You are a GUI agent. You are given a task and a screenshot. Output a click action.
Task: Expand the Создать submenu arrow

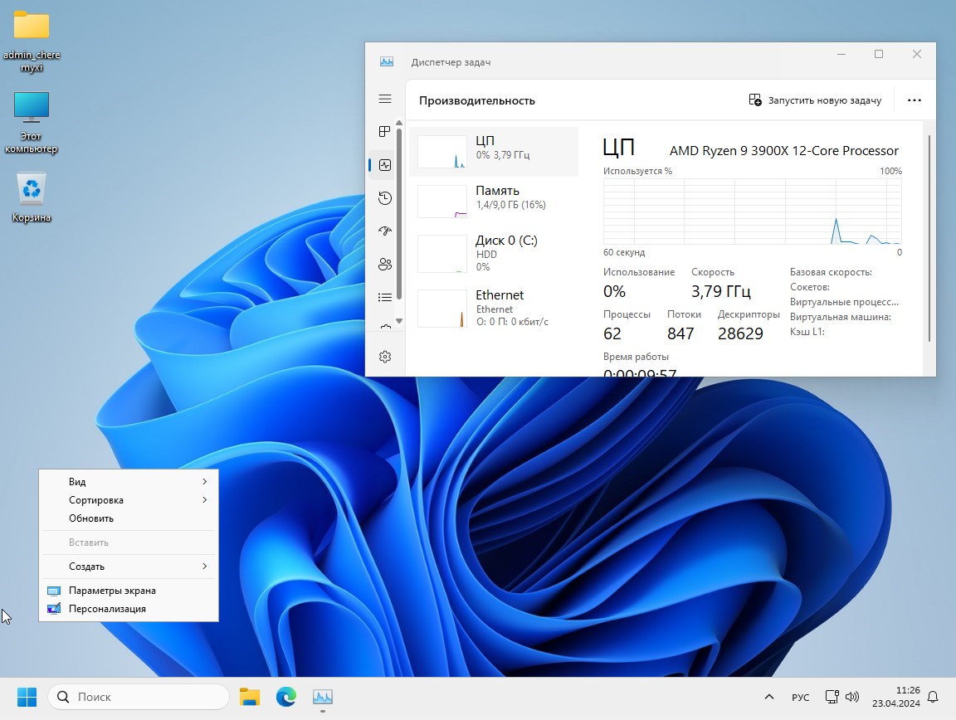pos(205,567)
